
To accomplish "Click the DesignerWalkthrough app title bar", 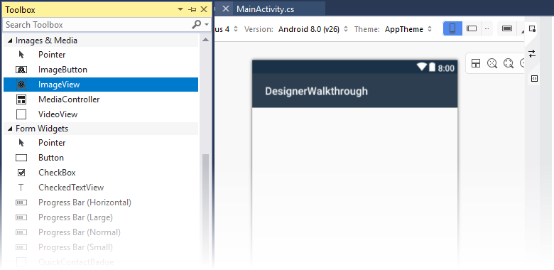I will coord(354,91).
